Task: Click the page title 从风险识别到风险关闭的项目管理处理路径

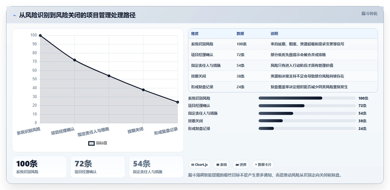Action: coord(77,15)
